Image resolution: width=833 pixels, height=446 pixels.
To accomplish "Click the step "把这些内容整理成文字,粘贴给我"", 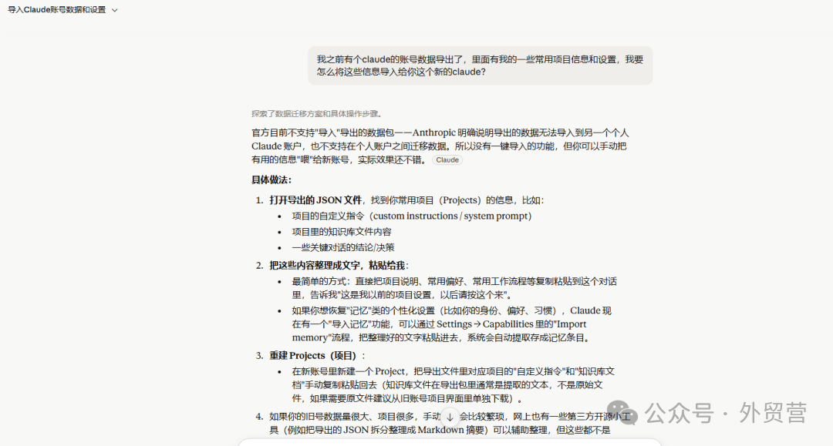I will pyautogui.click(x=337, y=265).
